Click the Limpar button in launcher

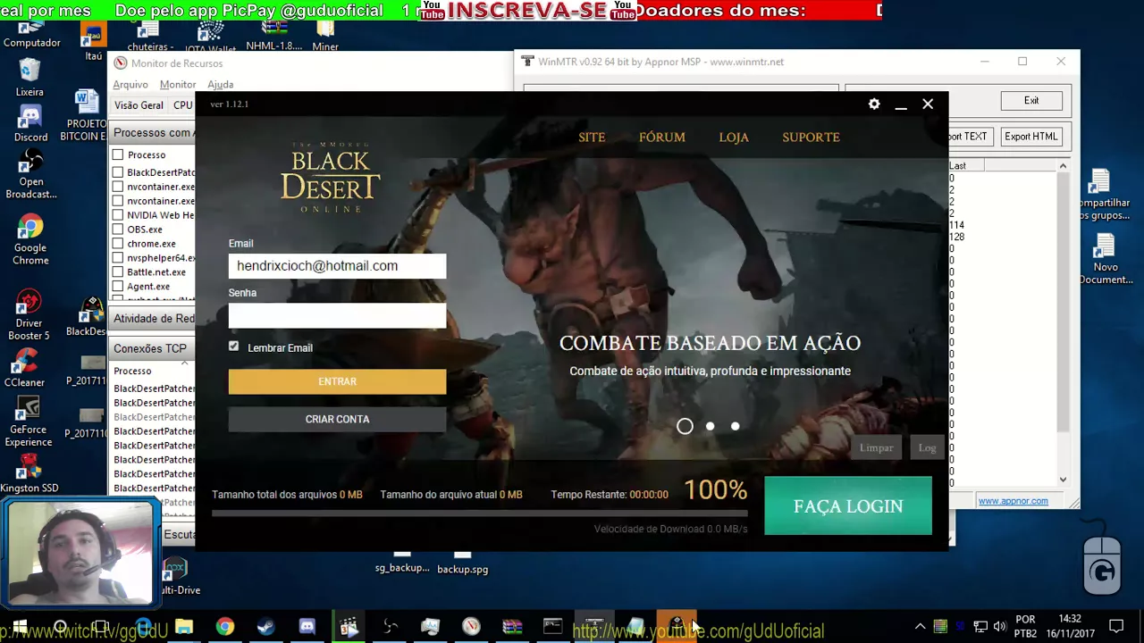point(876,447)
